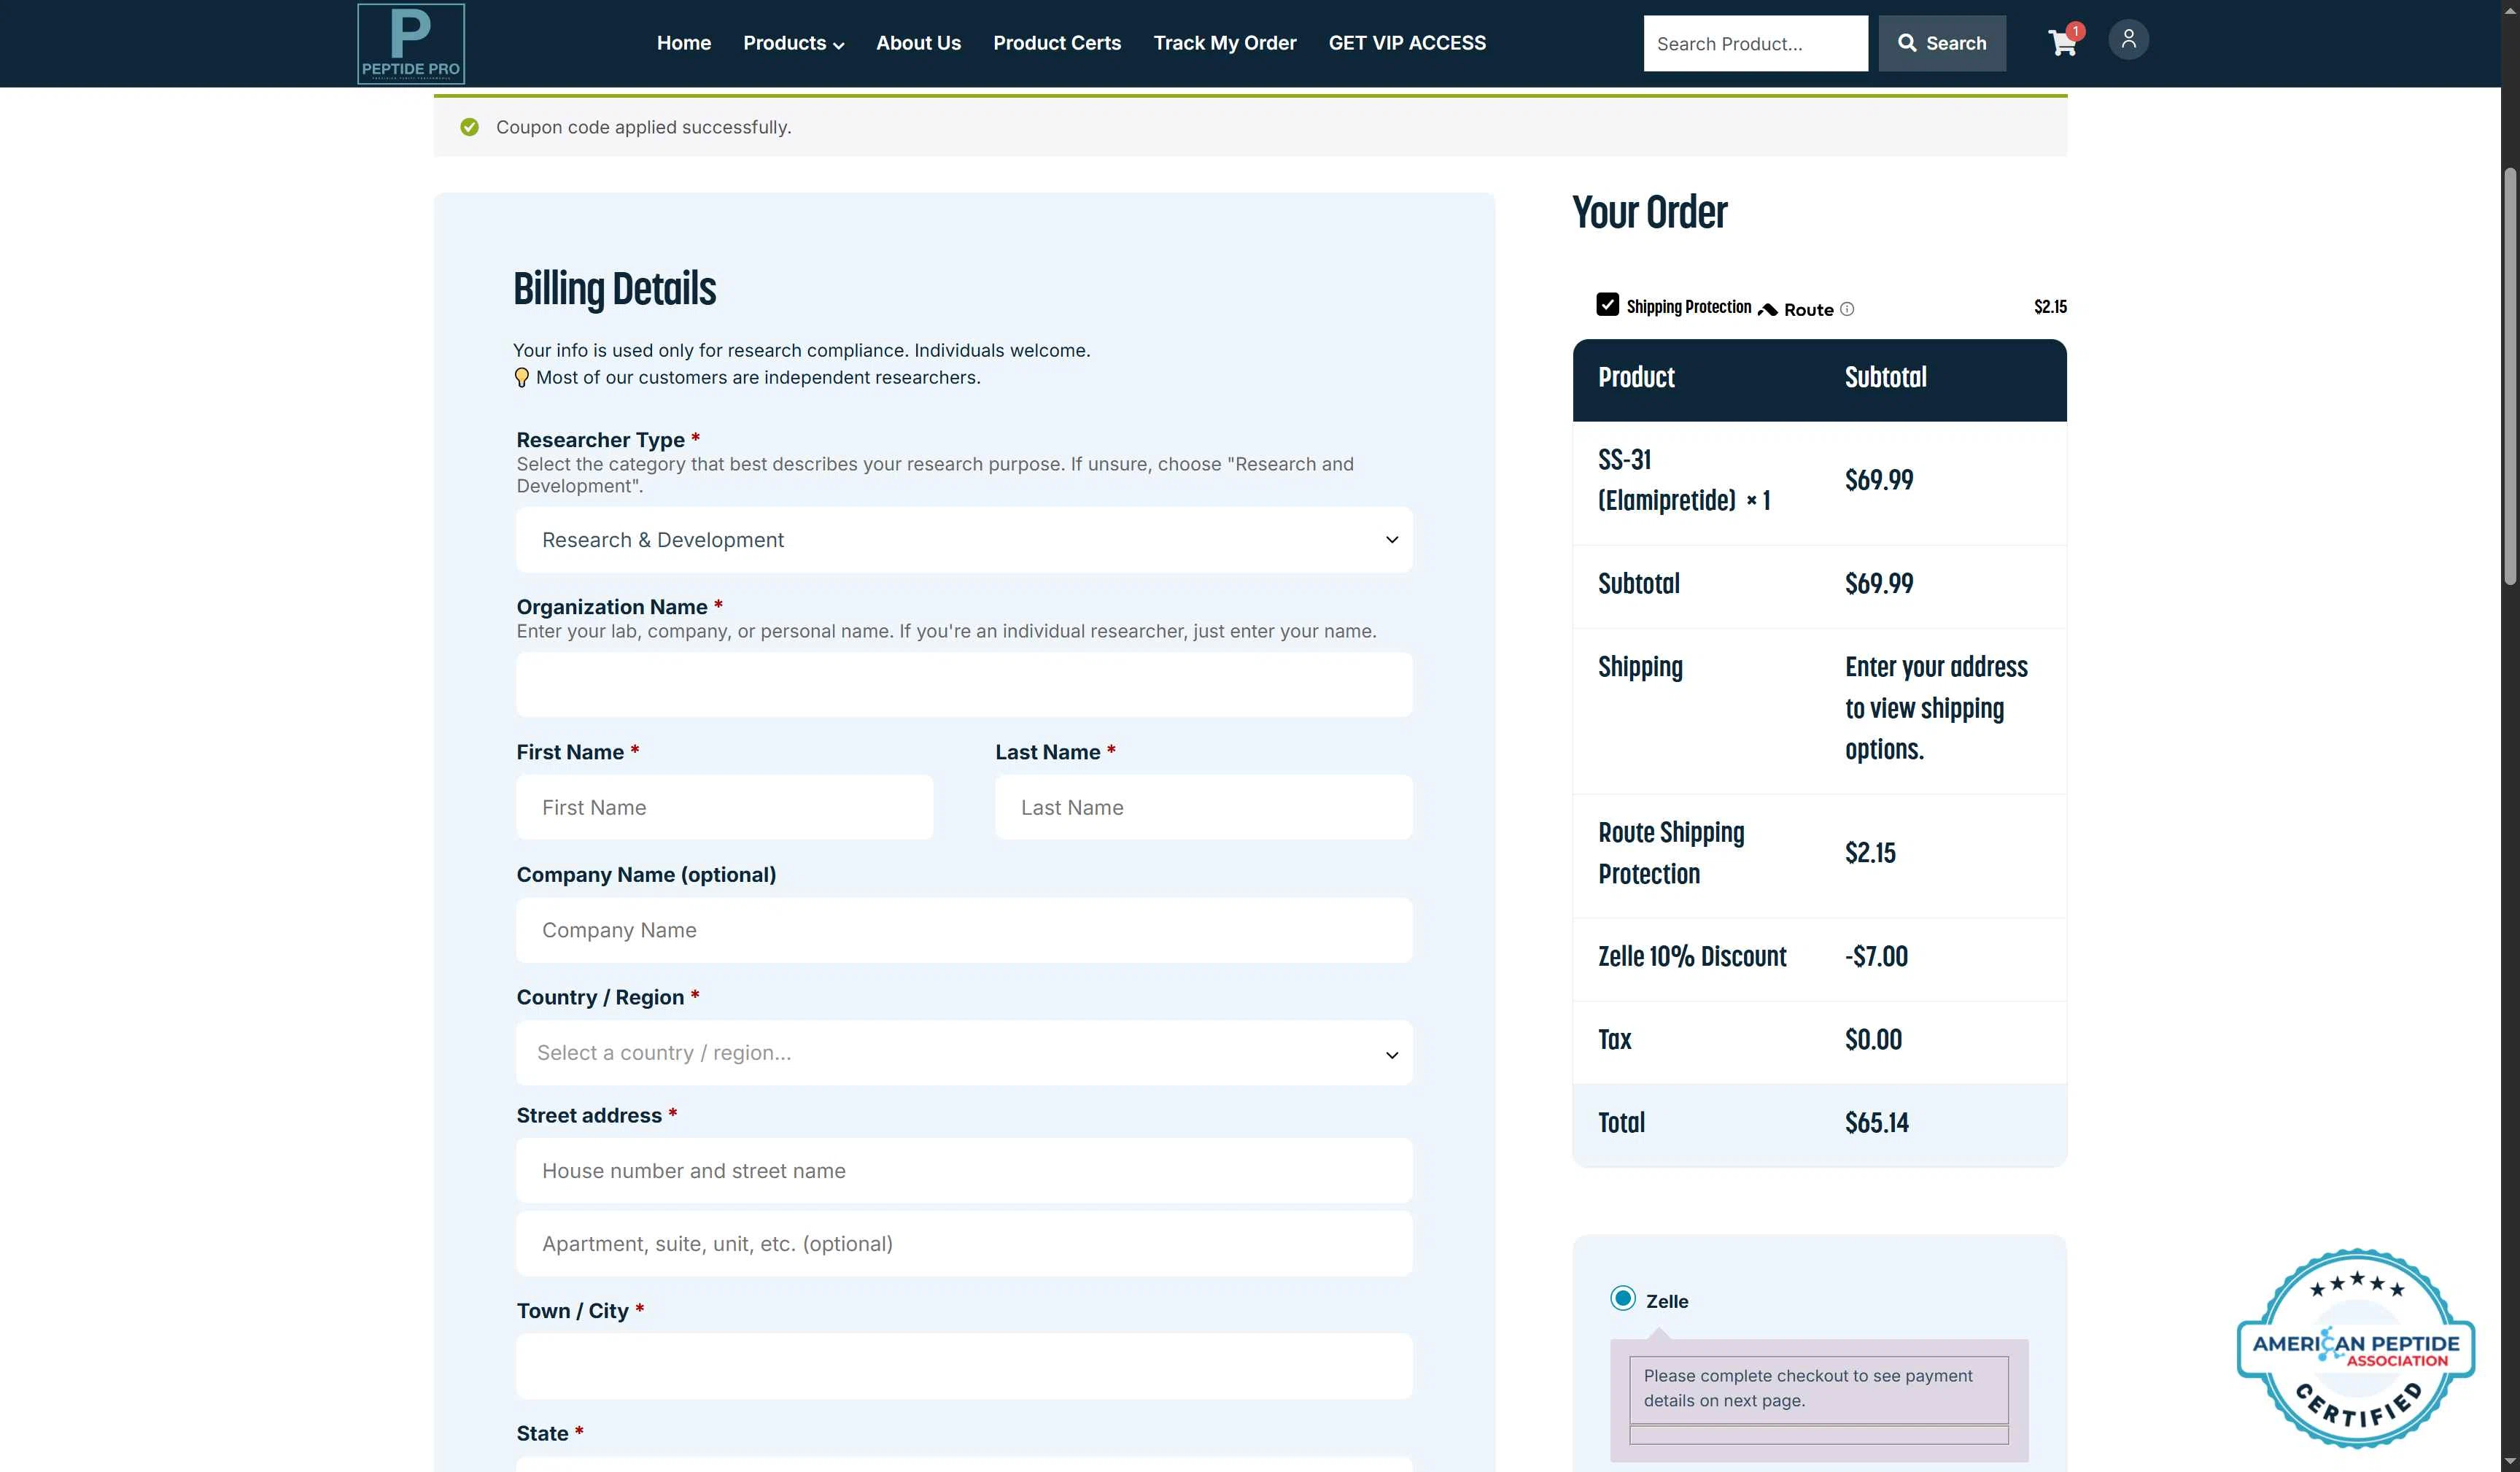
Task: Open the user account icon
Action: pyautogui.click(x=2129, y=39)
